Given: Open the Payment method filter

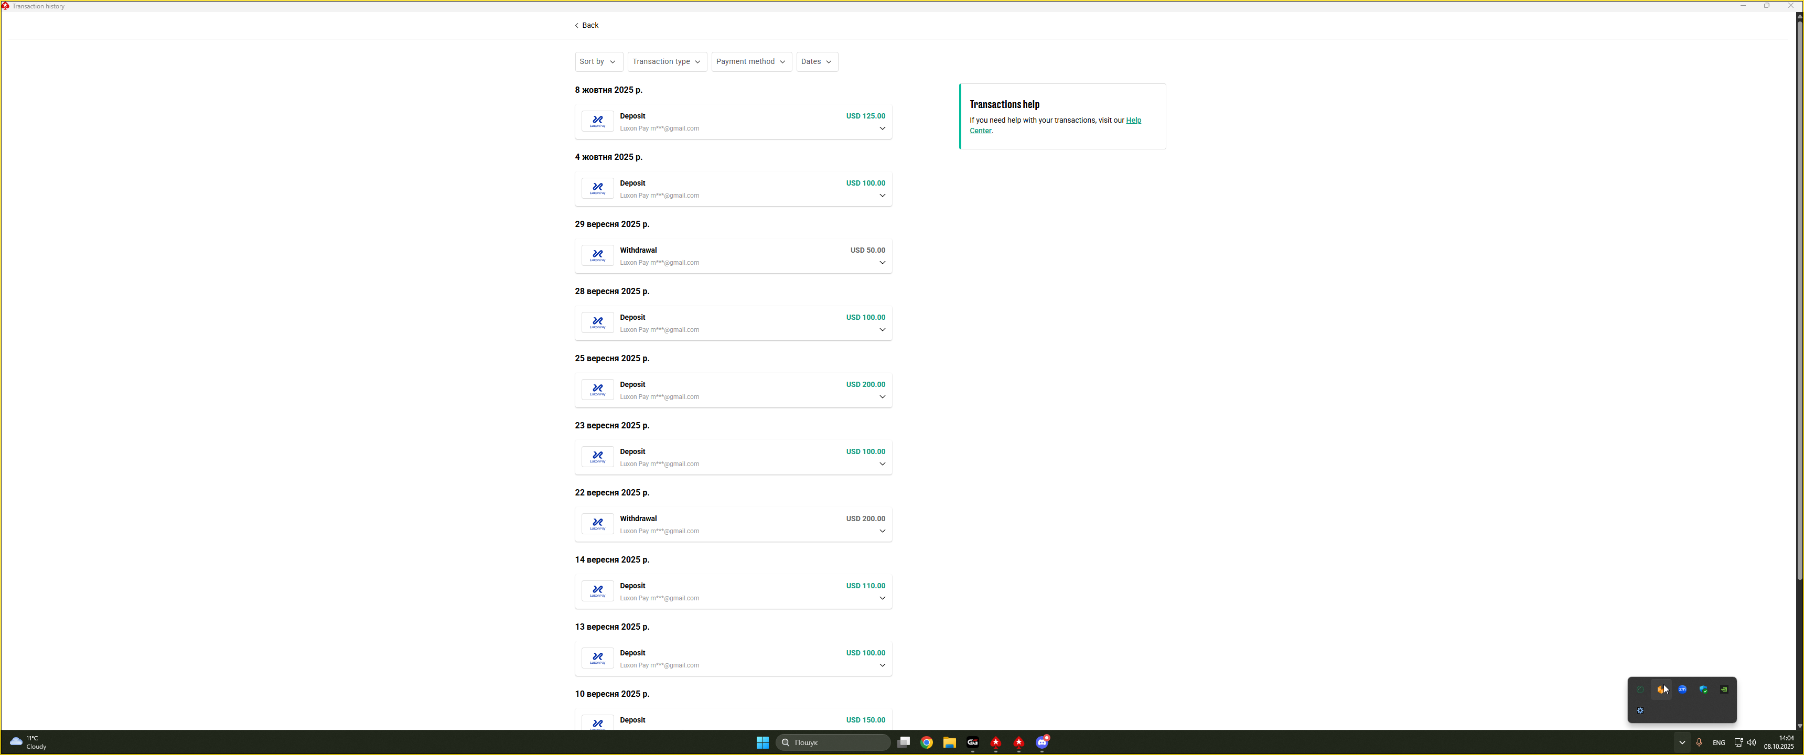Looking at the screenshot, I should 751,62.
